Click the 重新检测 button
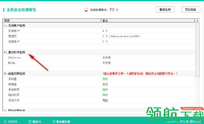The width and height of the screenshot is (204, 124). pyautogui.click(x=165, y=9)
